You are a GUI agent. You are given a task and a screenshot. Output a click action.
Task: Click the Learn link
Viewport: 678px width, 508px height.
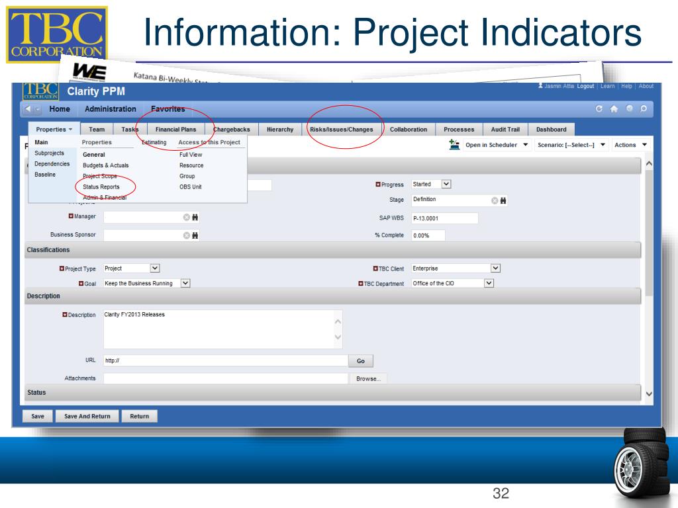click(608, 86)
